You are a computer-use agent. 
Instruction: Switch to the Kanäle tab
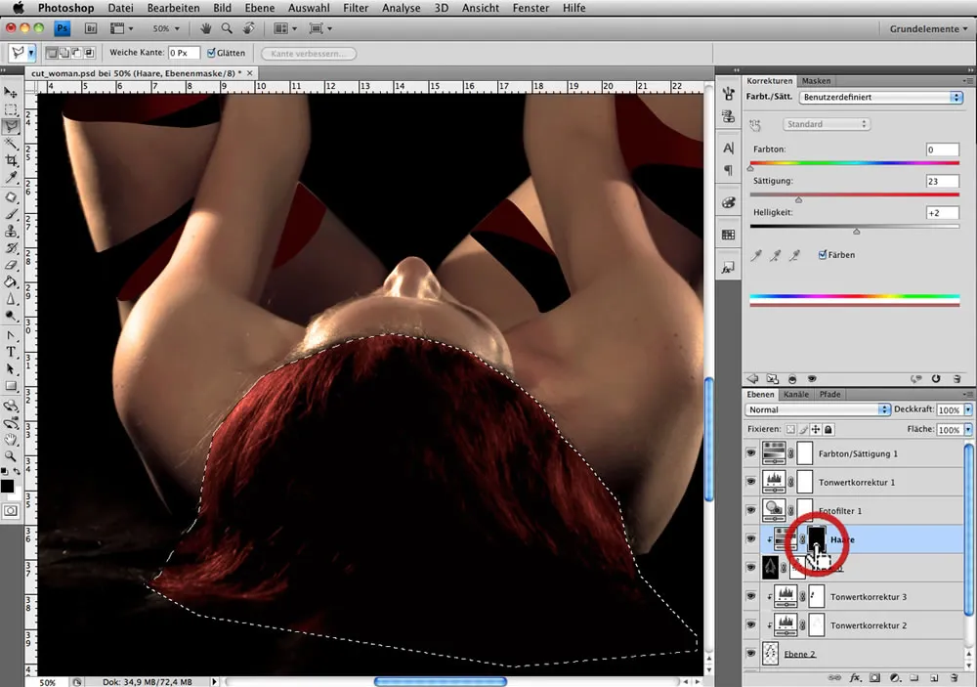coord(796,395)
